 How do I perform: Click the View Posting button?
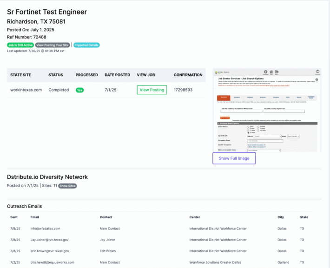click(x=152, y=90)
